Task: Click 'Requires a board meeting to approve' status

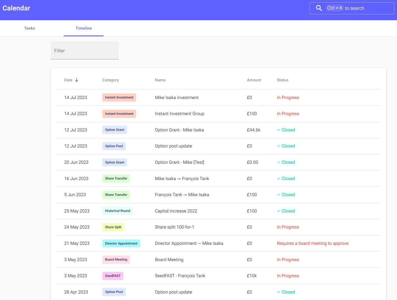Action: (312, 243)
